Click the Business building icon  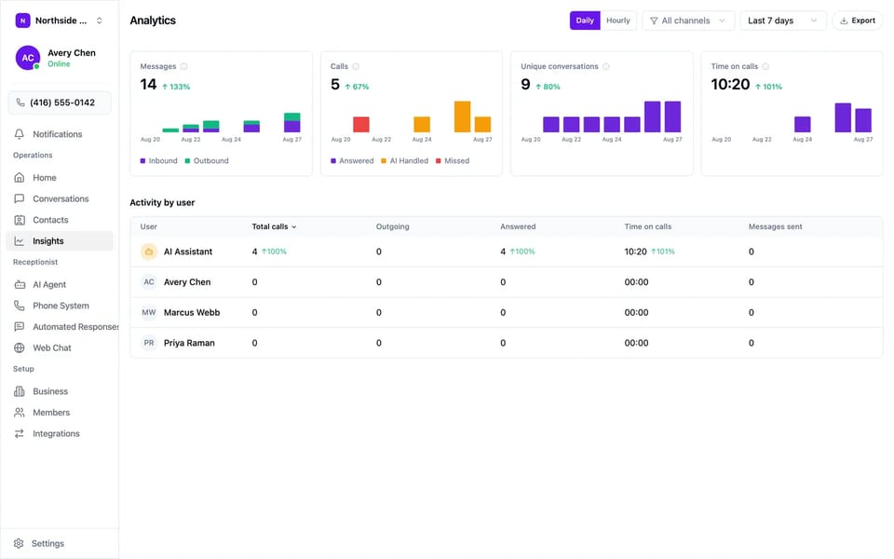click(x=20, y=391)
